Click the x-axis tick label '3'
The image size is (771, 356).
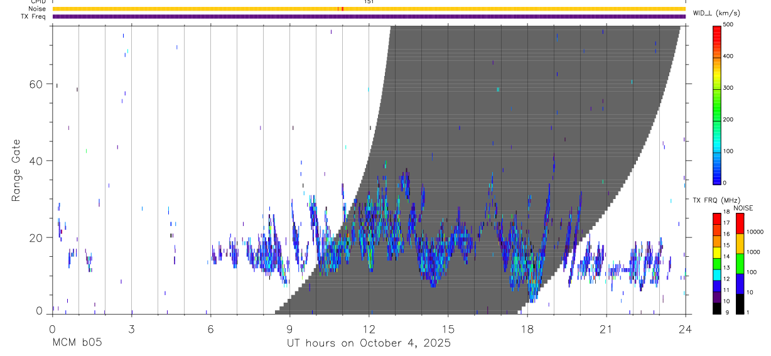pos(131,329)
